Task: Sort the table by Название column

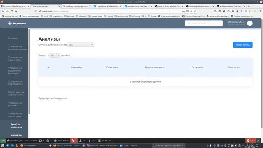Action: click(x=76, y=67)
